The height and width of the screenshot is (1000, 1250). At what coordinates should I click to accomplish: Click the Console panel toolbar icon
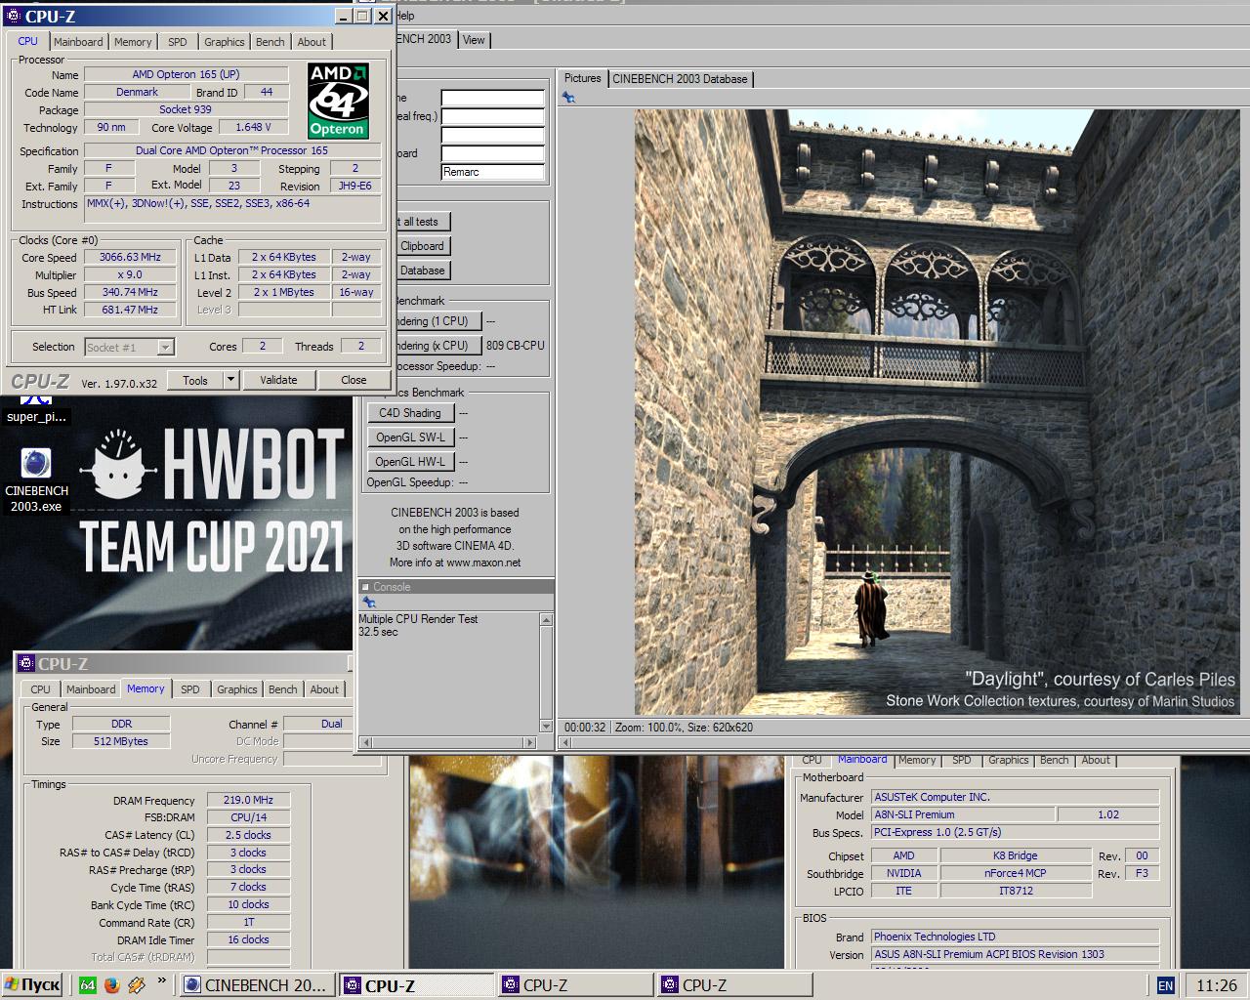point(369,603)
